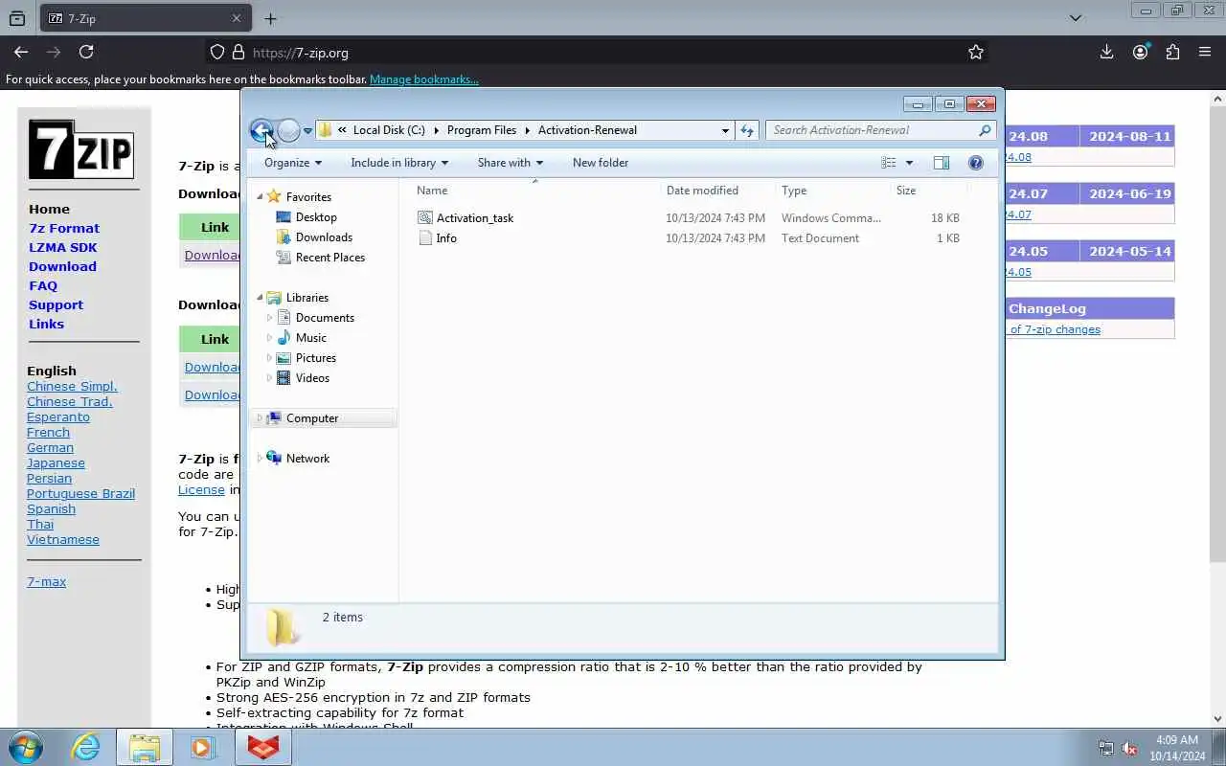This screenshot has width=1226, height=766.
Task: Sort by Date modified column
Action: click(702, 191)
